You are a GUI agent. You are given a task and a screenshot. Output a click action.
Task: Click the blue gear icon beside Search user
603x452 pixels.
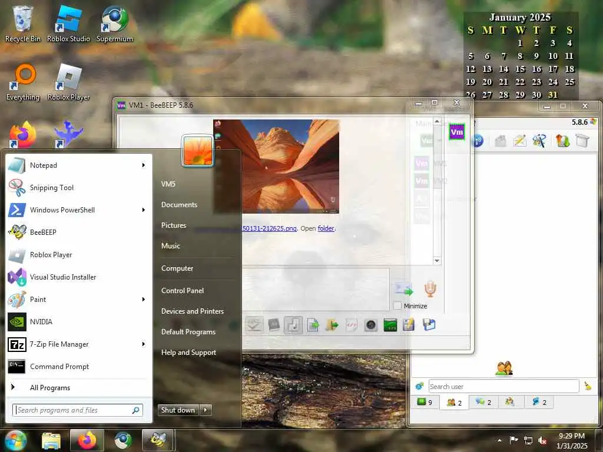click(419, 386)
